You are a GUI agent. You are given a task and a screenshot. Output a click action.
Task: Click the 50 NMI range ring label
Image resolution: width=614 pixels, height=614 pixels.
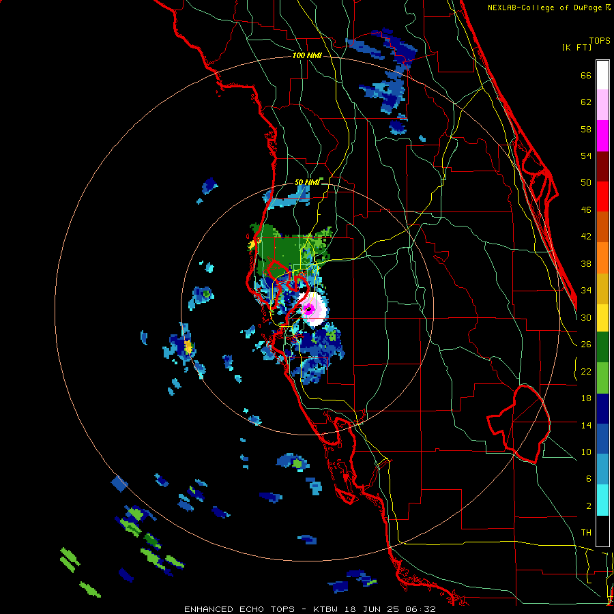click(307, 182)
